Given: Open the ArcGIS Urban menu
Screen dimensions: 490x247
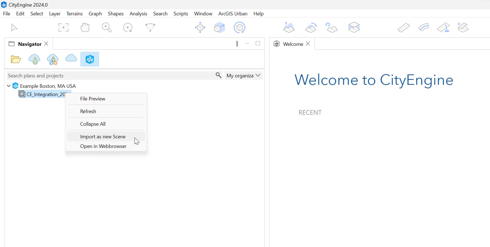Looking at the screenshot, I should click(x=233, y=13).
